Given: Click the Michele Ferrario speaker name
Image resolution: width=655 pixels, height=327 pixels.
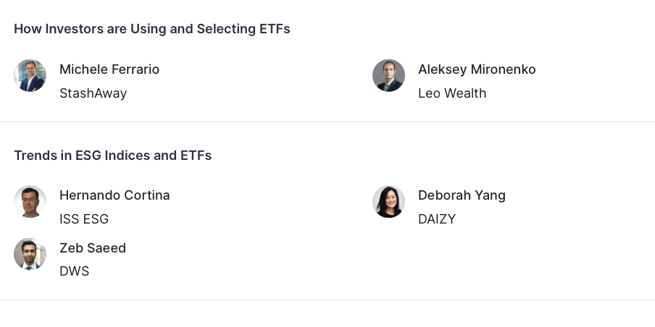Looking at the screenshot, I should pos(109,69).
